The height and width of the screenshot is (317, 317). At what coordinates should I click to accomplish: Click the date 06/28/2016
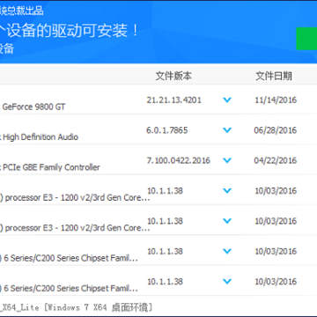coord(276,130)
